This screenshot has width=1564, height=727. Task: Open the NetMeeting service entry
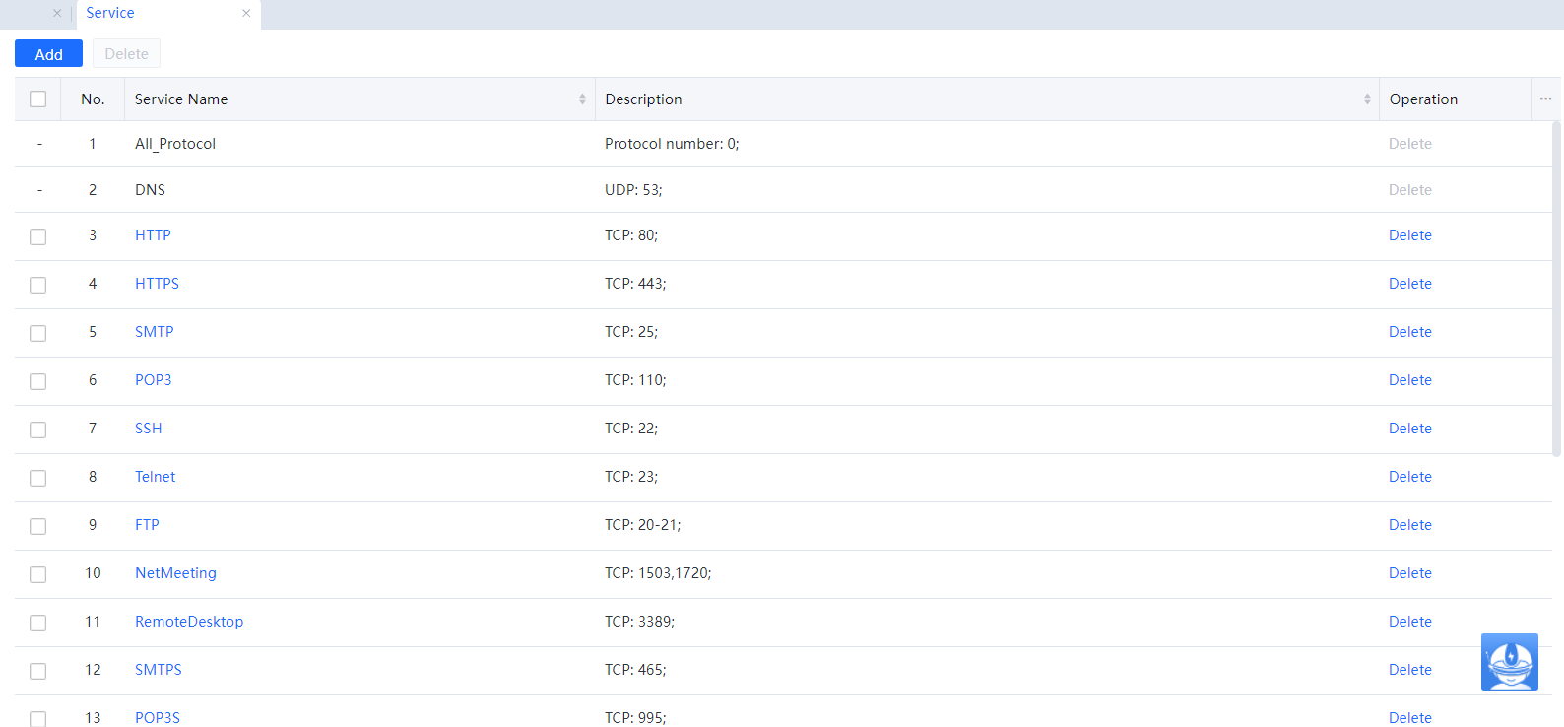[x=175, y=573]
